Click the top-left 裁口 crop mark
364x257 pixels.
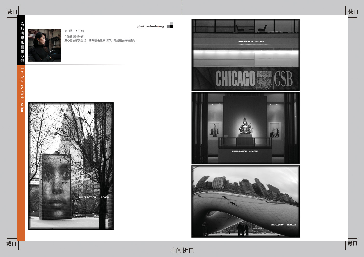(x=12, y=12)
